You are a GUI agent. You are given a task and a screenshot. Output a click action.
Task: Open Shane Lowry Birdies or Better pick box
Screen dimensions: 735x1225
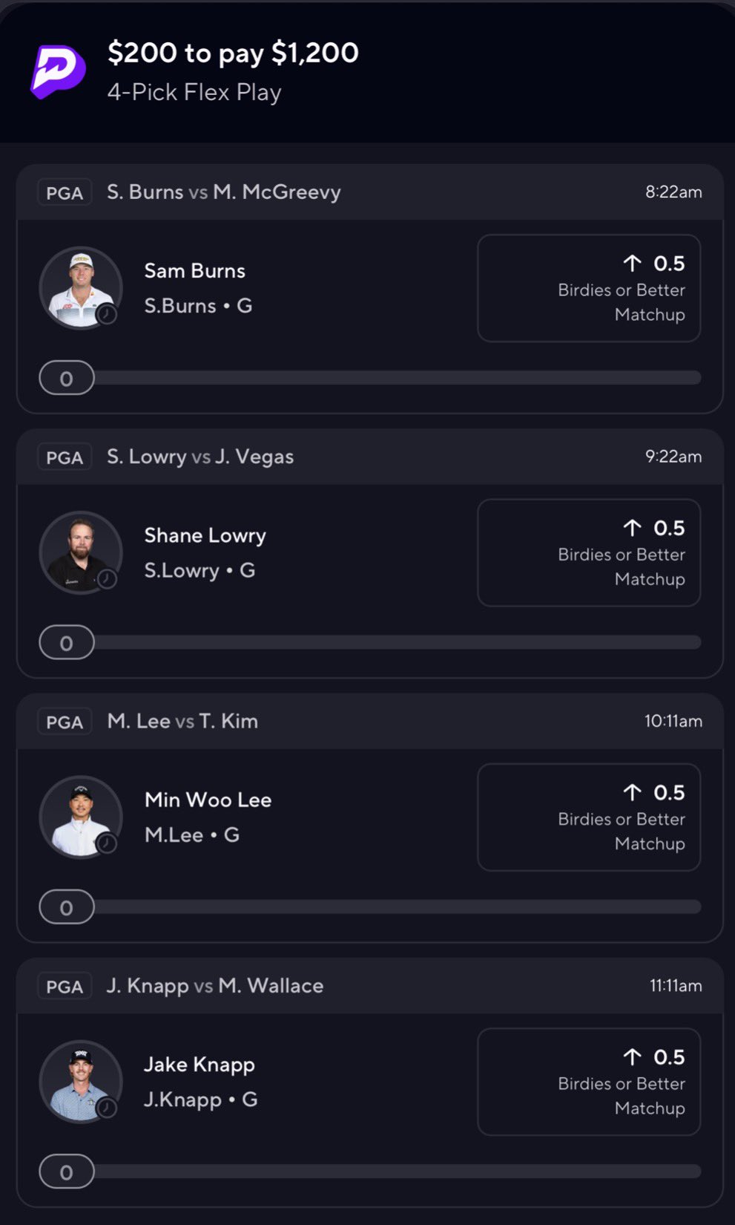click(589, 552)
